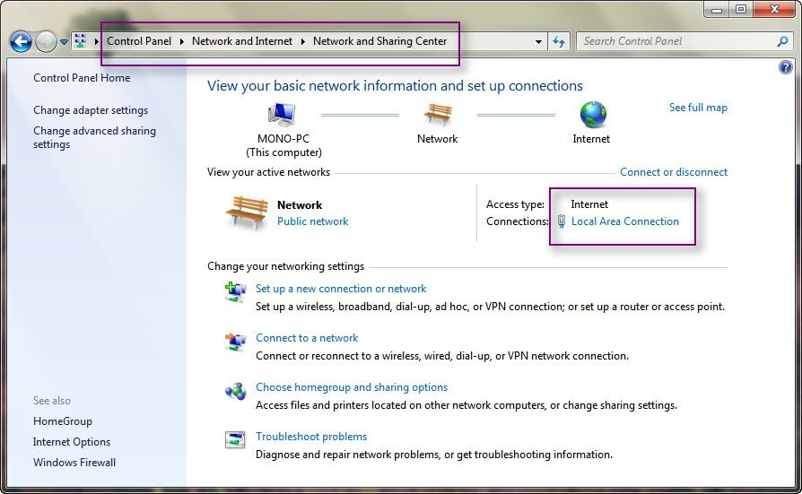The width and height of the screenshot is (802, 494).
Task: Click the network icon in the address bar
Action: (81, 41)
